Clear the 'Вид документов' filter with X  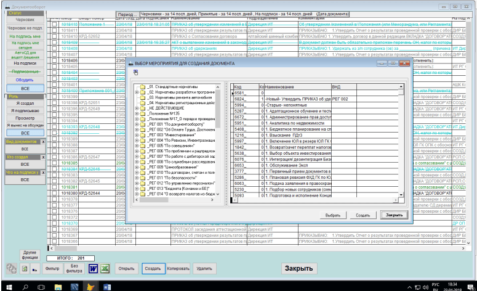click(x=42, y=141)
